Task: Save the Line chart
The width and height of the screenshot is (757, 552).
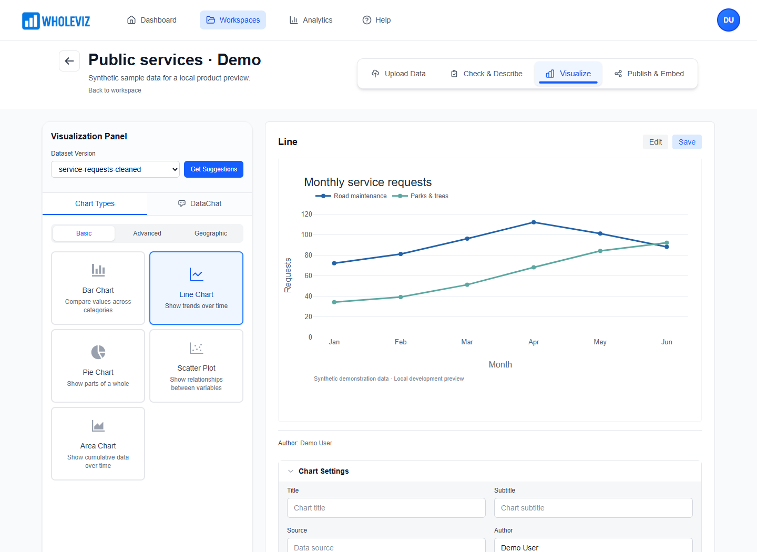Action: tap(687, 142)
